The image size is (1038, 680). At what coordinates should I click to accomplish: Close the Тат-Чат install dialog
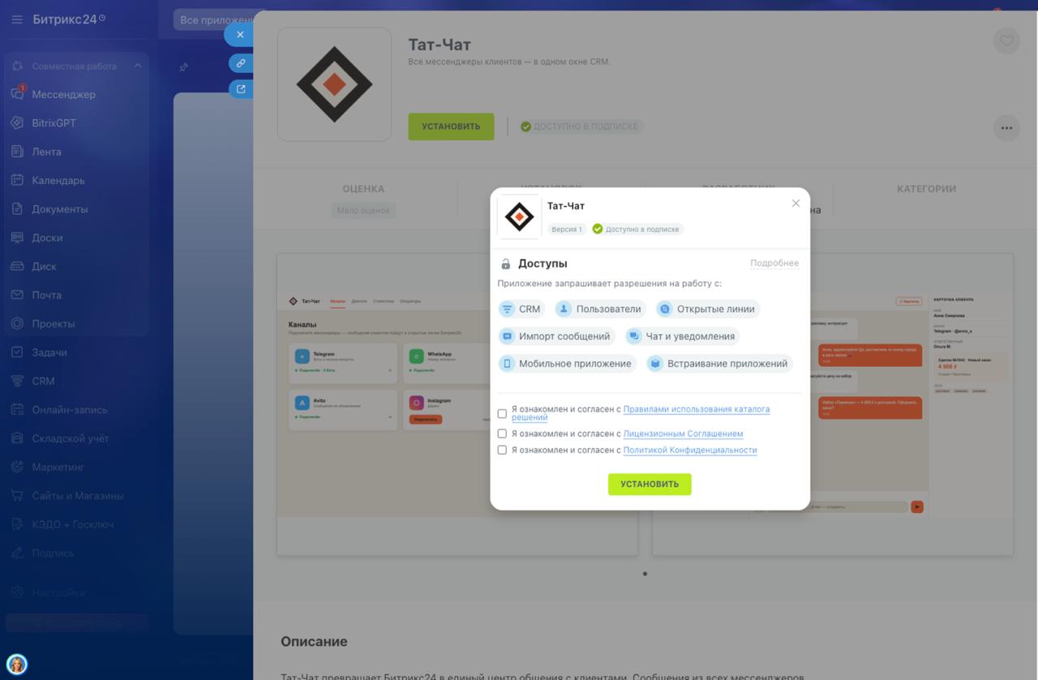(x=796, y=203)
